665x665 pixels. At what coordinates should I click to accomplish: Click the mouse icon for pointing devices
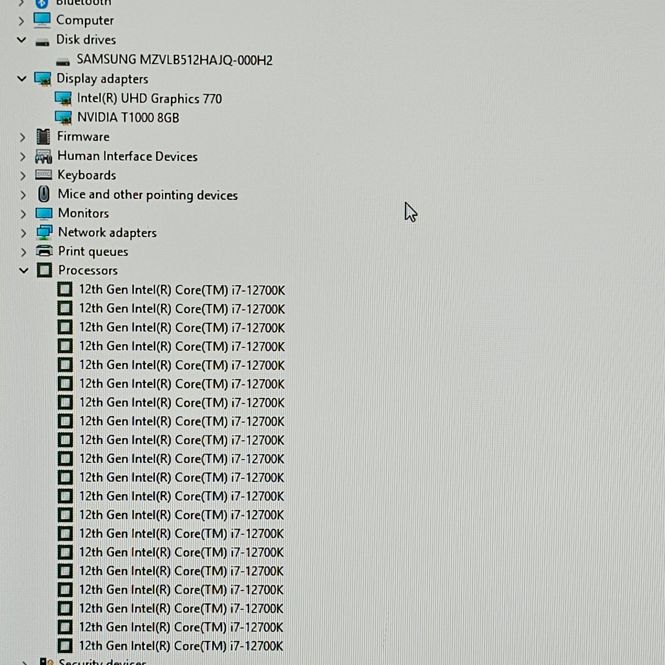[x=44, y=194]
